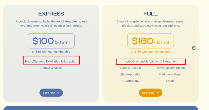
Task: Click the Cryotherapy item
Action: 131,81
